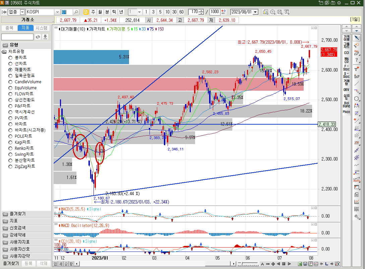Select the 봉차트 chart type

[17, 57]
